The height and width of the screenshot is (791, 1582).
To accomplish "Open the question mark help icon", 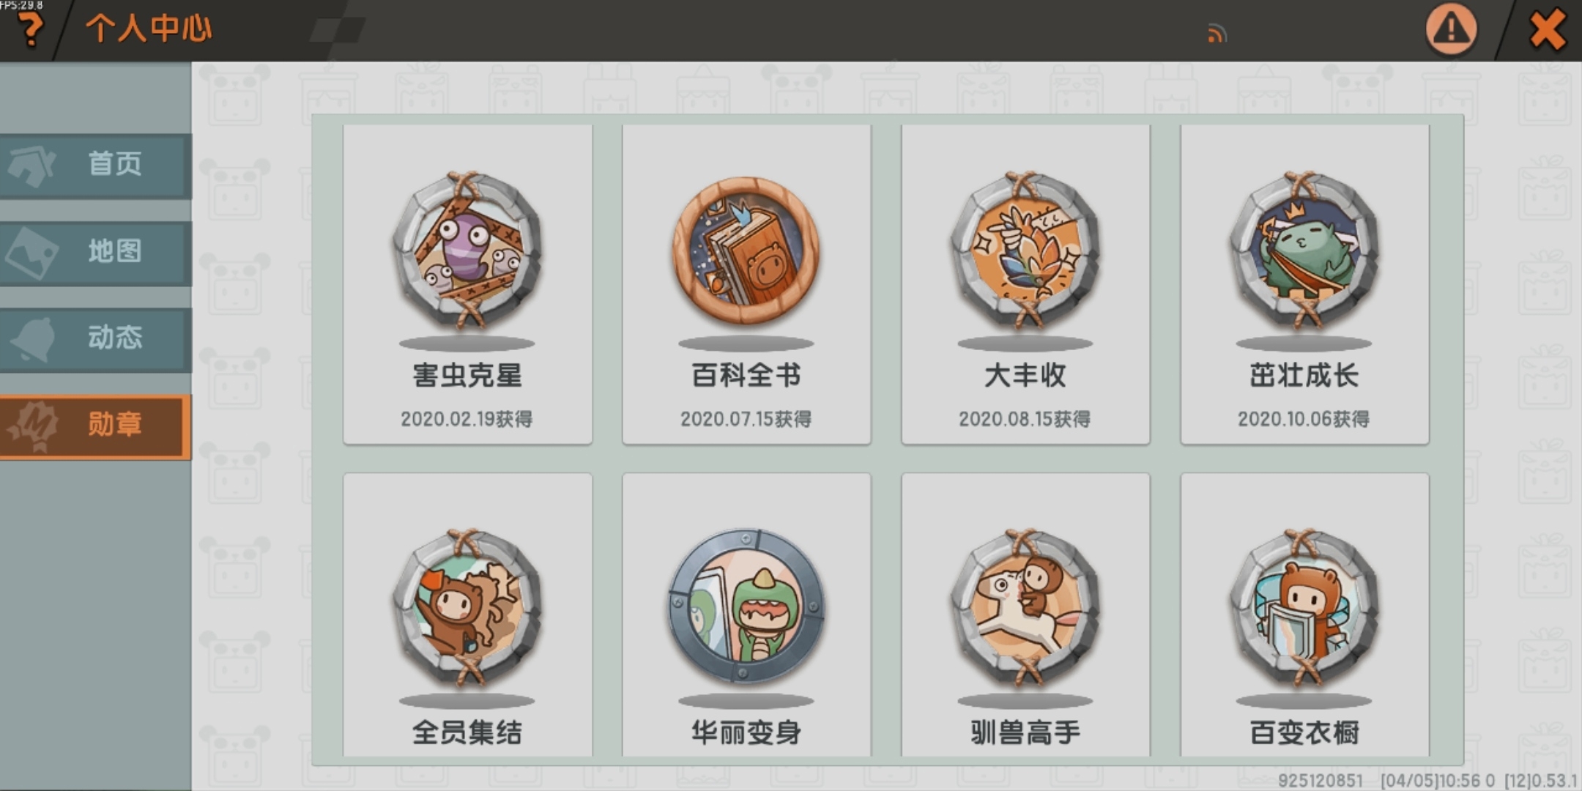I will [x=29, y=31].
